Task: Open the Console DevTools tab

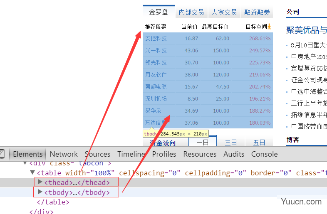Action: pos(265,154)
